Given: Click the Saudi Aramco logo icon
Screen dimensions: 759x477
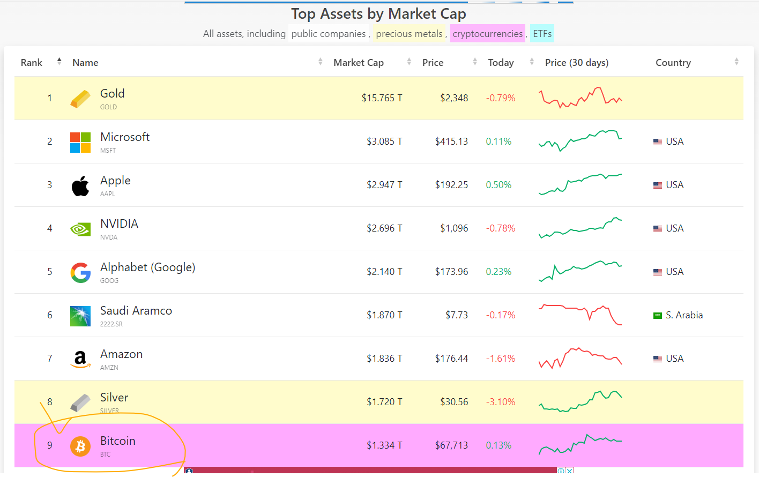Looking at the screenshot, I should (80, 316).
